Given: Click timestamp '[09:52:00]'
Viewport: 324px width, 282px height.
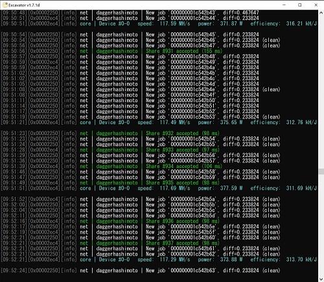Looking at the screenshot, I should click(x=14, y=204).
